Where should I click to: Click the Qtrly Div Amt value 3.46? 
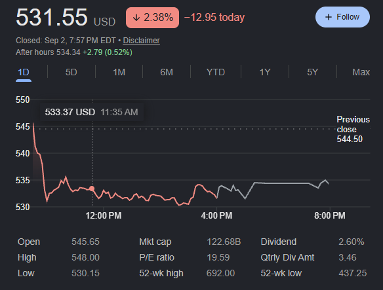348,257
